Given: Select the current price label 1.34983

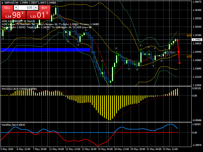Looking at the screenshot, I should click(x=197, y=40).
